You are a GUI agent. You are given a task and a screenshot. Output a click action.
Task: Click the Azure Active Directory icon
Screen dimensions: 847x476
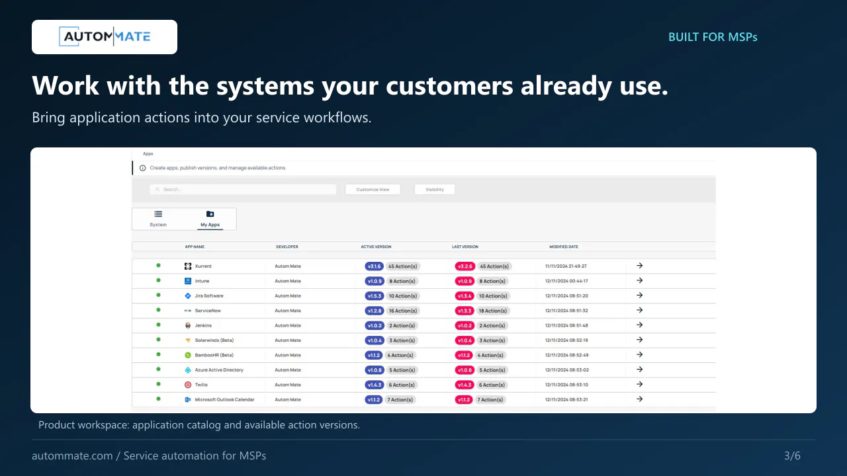(x=188, y=370)
